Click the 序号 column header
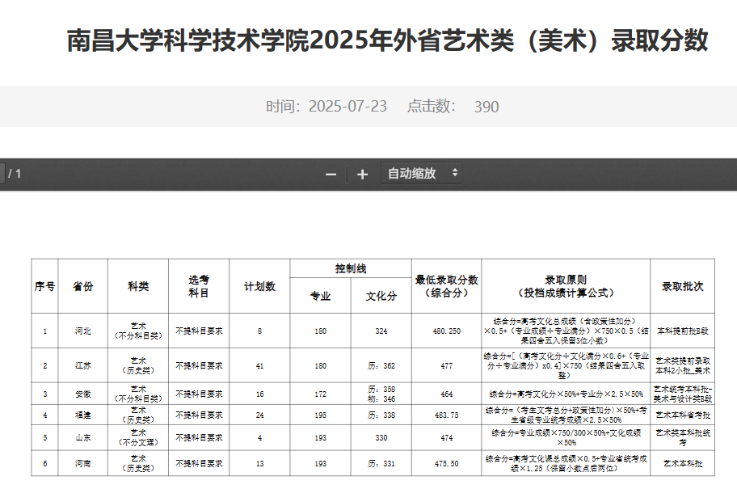Image resolution: width=737 pixels, height=489 pixels. pos(44,286)
